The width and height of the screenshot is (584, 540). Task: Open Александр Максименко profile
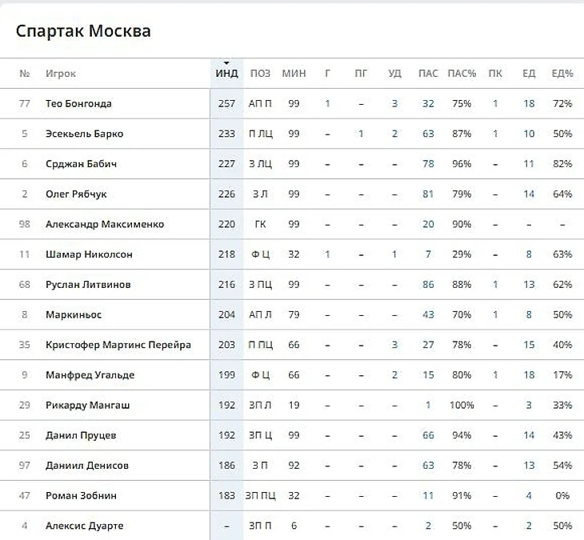pos(105,224)
